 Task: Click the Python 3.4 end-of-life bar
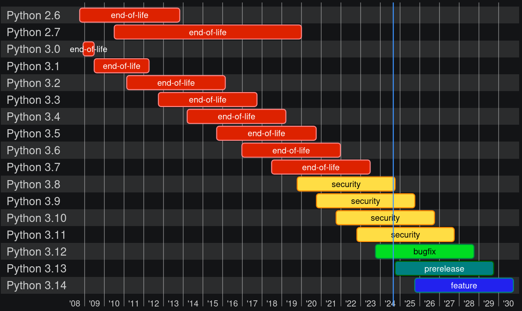236,117
